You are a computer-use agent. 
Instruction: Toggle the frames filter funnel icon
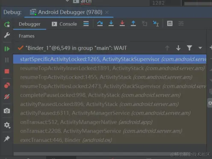tap(189, 48)
